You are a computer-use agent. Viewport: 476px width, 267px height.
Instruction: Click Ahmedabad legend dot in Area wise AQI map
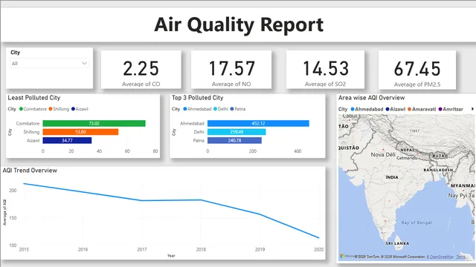pyautogui.click(x=353, y=109)
